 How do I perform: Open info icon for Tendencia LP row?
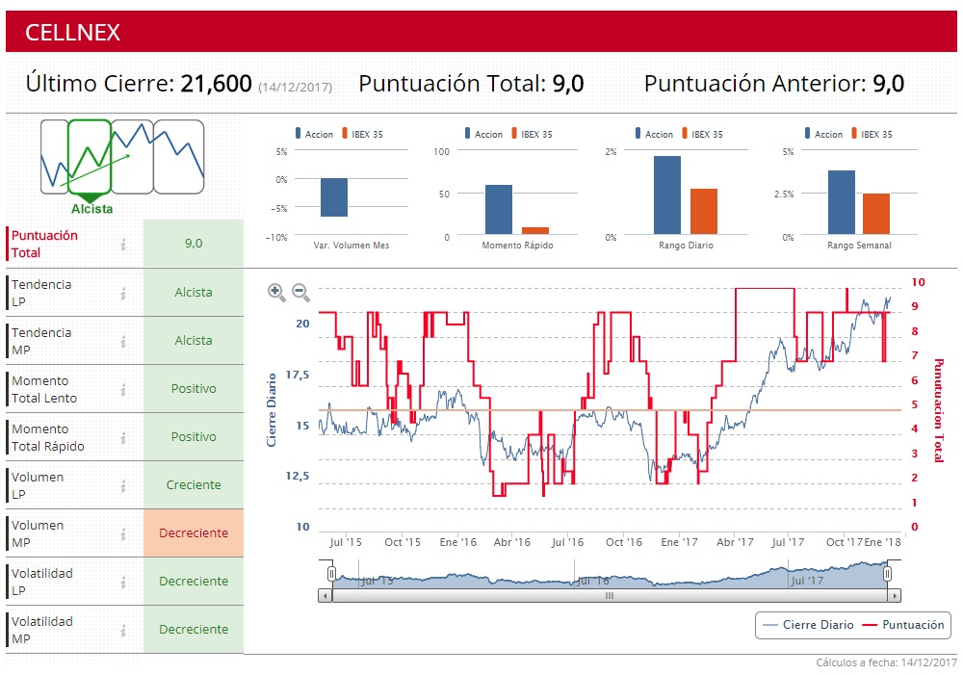(123, 293)
